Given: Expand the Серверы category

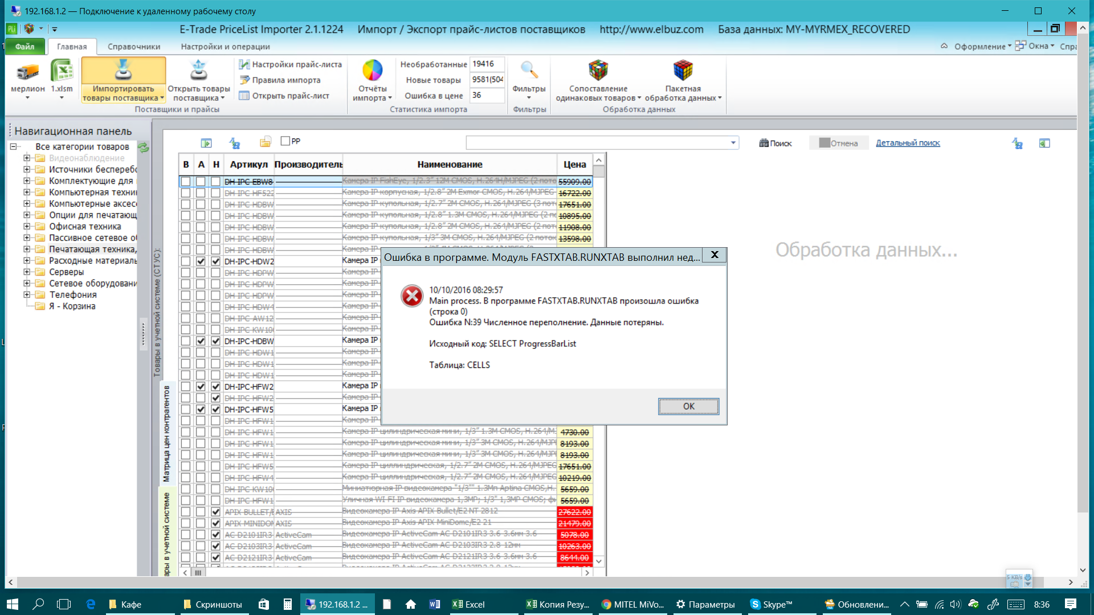Looking at the screenshot, I should pos(27,272).
